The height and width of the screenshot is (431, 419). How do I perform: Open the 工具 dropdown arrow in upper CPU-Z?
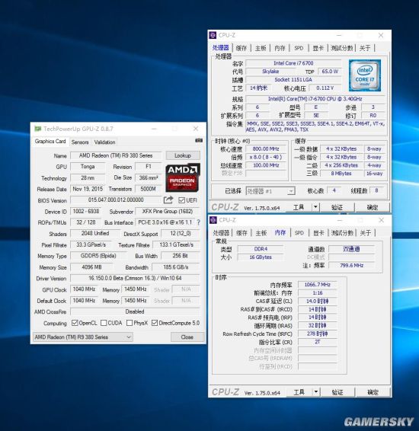click(315, 207)
